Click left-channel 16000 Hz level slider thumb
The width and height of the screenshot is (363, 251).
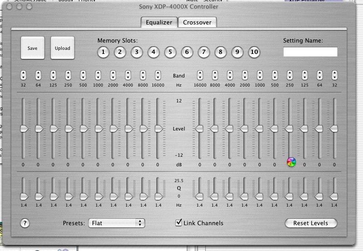[x=159, y=129]
